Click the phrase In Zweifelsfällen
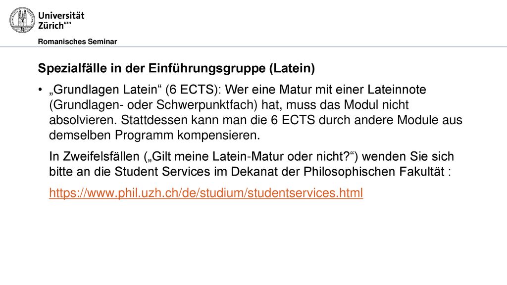The height and width of the screenshot is (285, 507). [94, 156]
